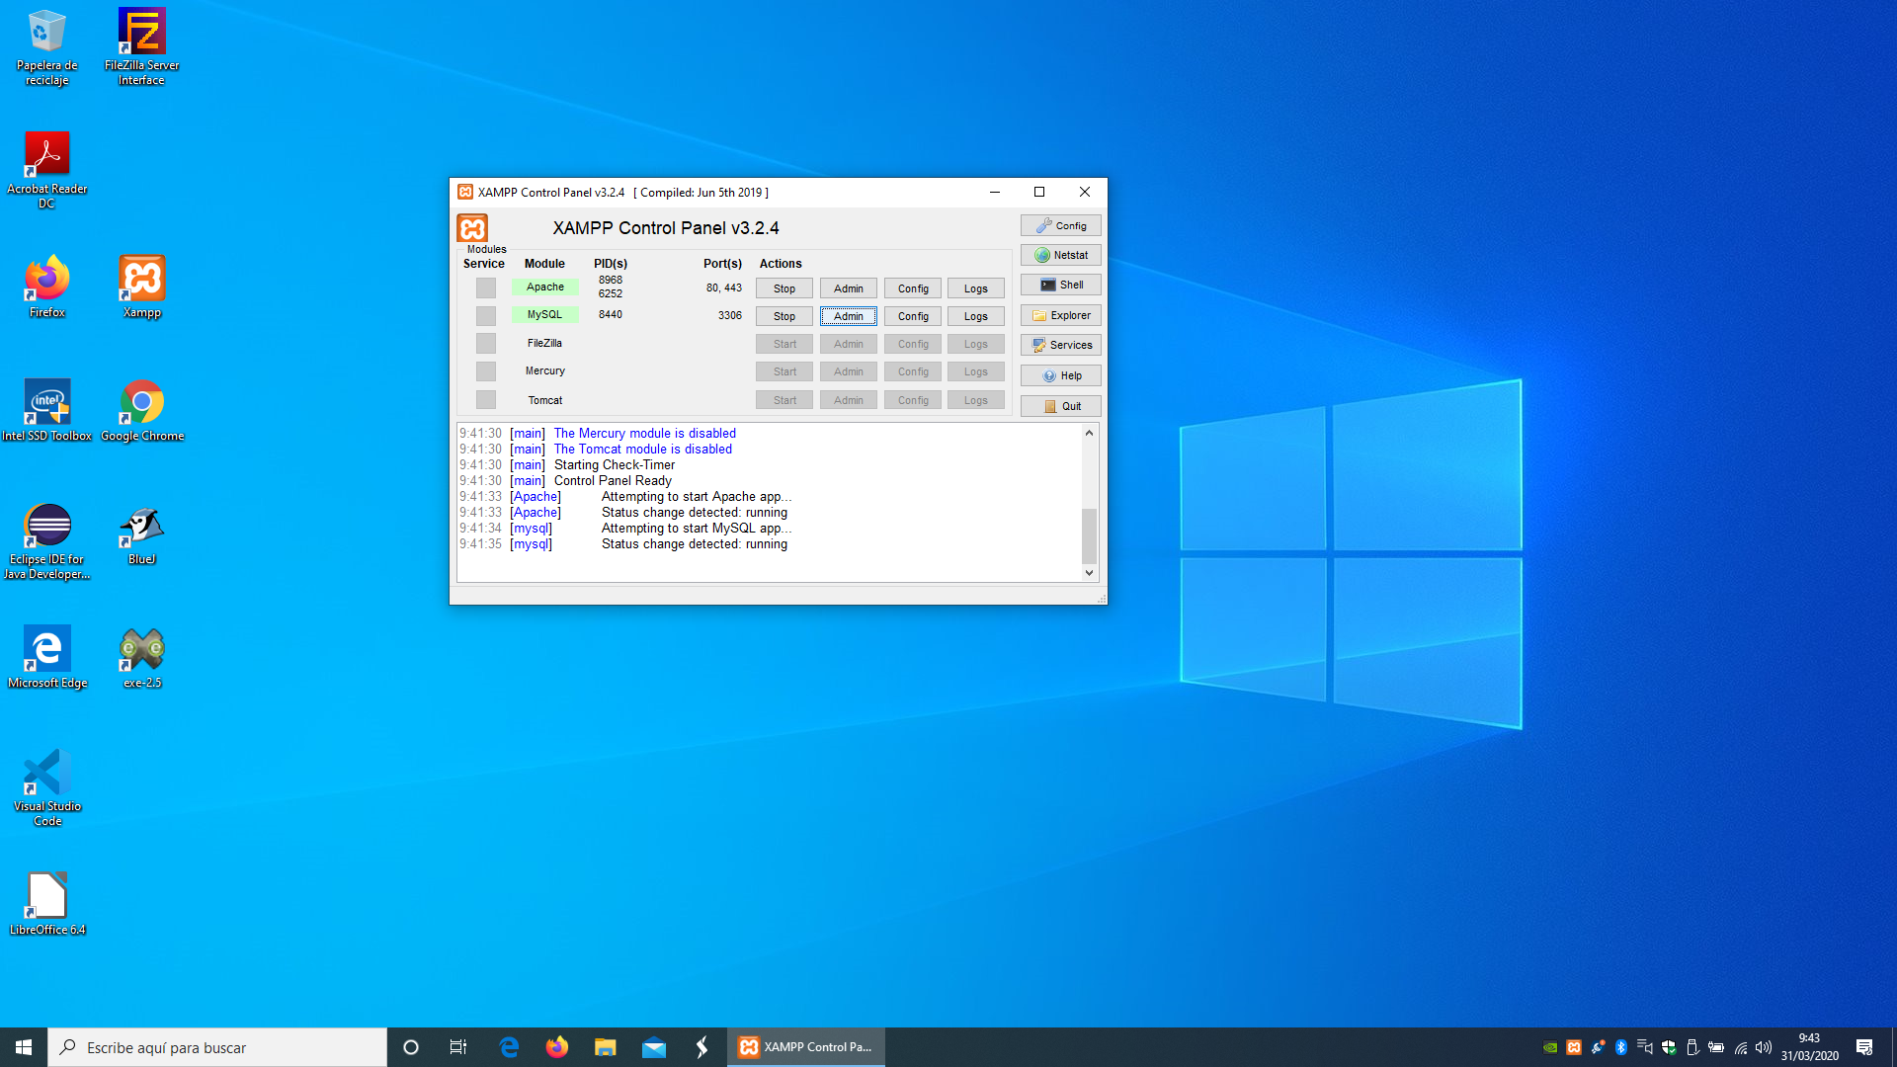The height and width of the screenshot is (1067, 1897).
Task: Select the Google Chrome desktop icon
Action: 141,410
